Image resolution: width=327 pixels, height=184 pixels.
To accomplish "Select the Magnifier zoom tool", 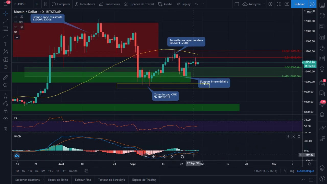I will pos(5,85).
